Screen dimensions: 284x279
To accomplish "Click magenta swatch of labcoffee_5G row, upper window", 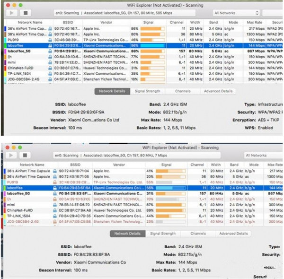I will [5, 51].
